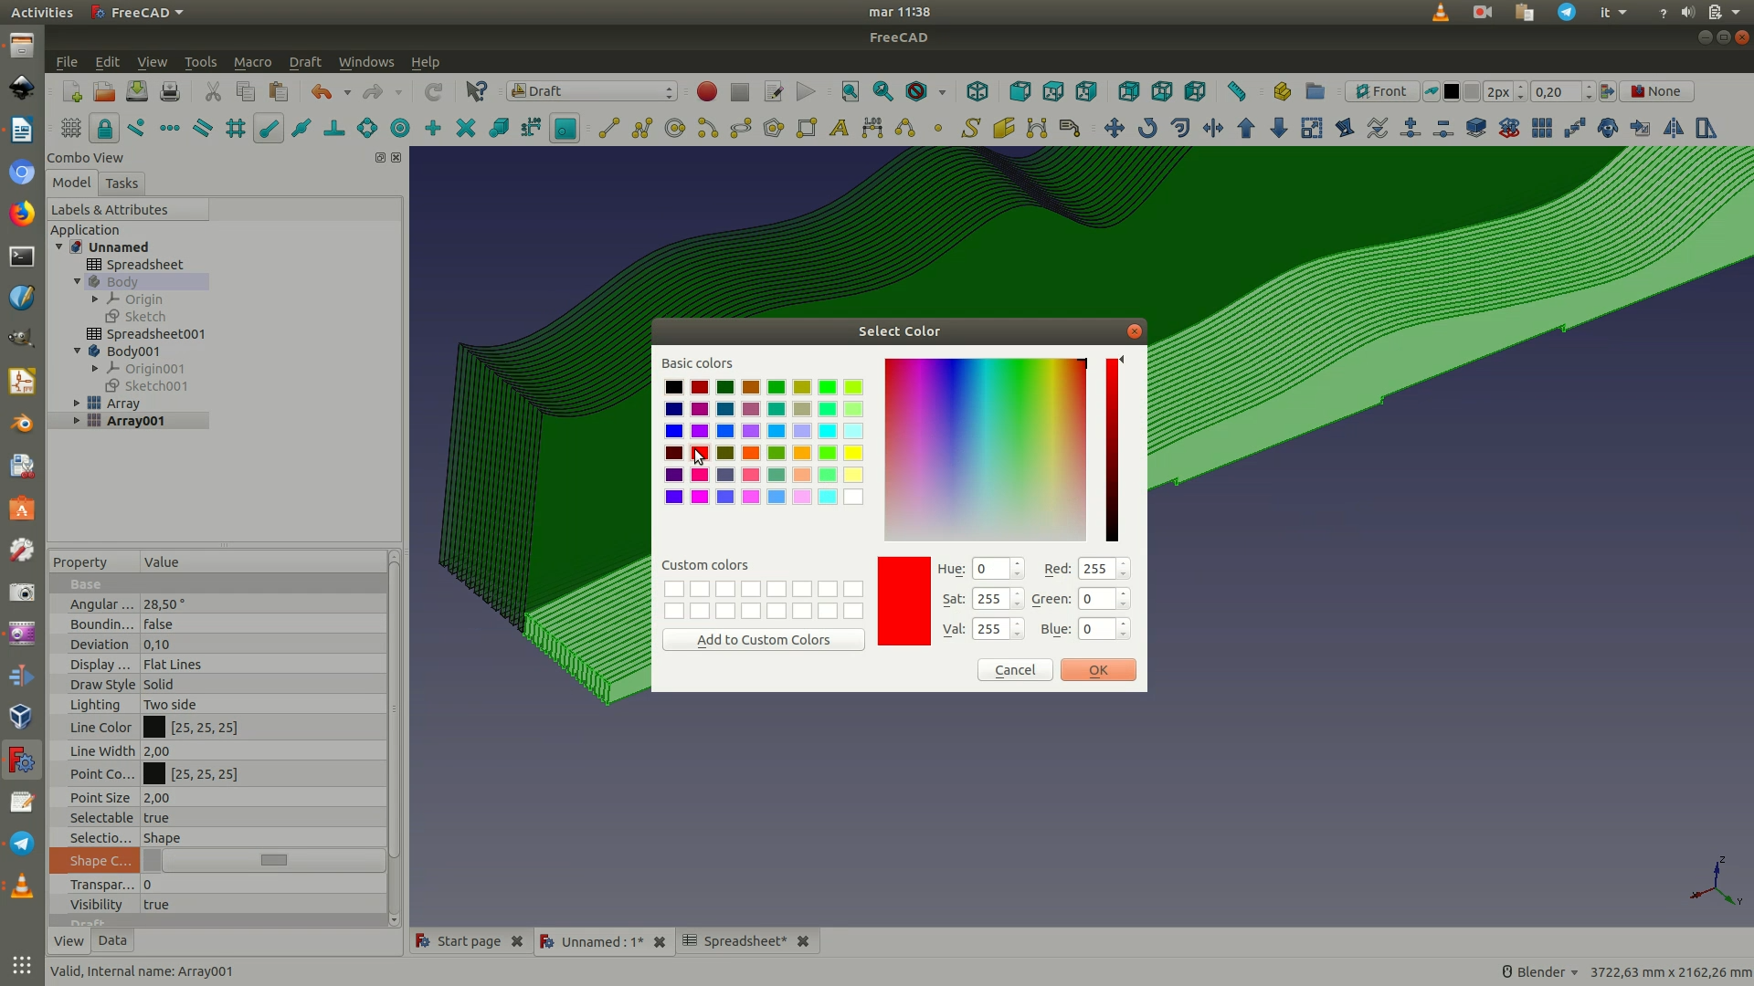Save the document with toolbar icon

(x=137, y=91)
